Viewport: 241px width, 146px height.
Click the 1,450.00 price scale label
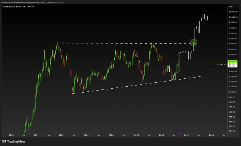pyautogui.click(x=233, y=82)
